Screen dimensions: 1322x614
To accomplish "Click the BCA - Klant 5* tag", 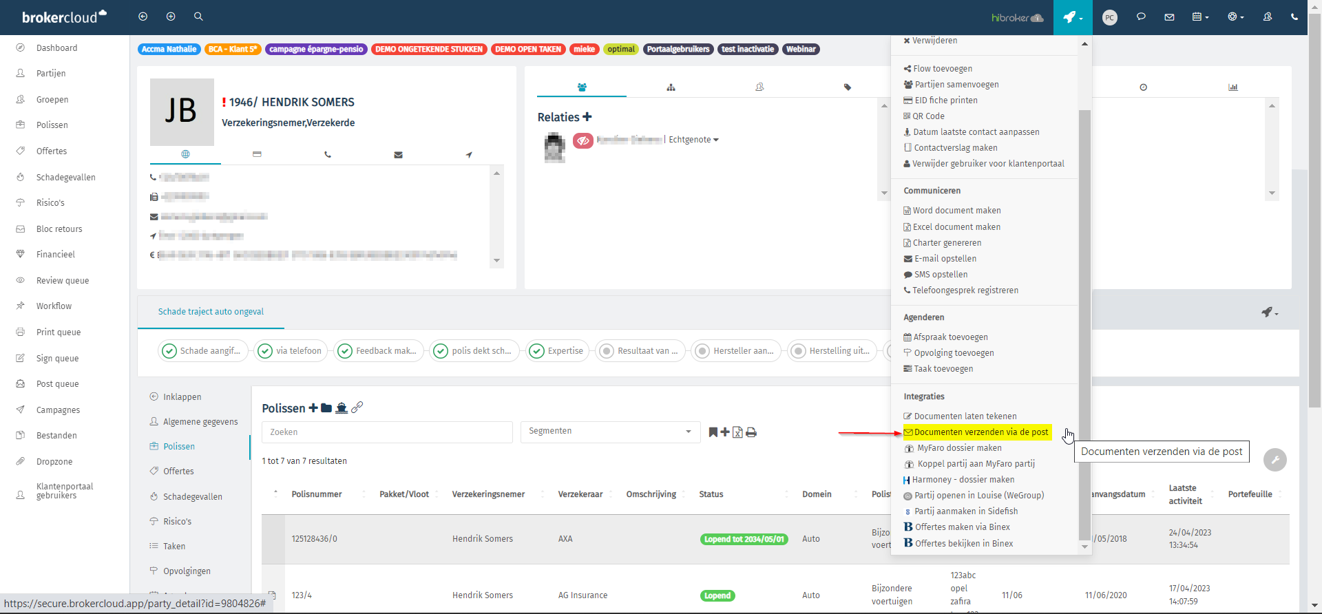I will point(233,50).
